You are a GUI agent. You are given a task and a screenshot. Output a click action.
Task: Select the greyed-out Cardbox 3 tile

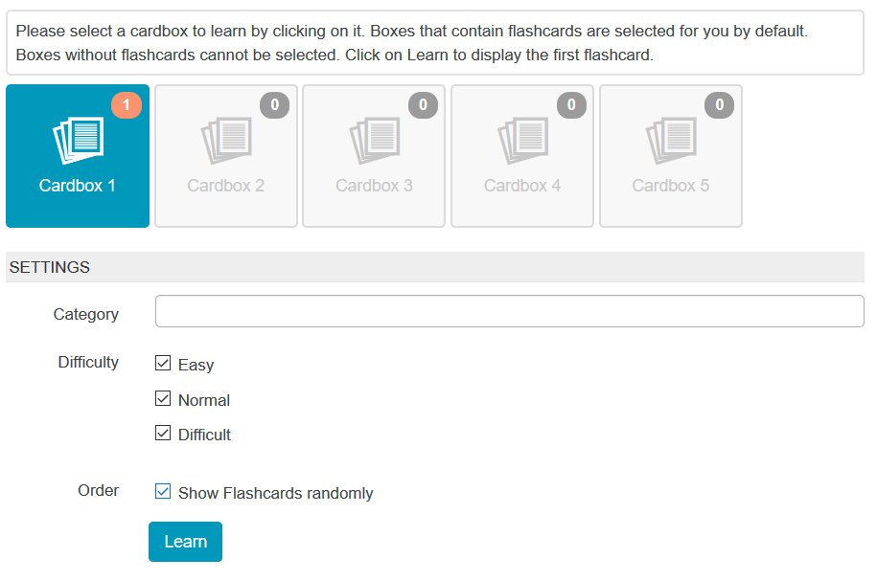[x=374, y=156]
